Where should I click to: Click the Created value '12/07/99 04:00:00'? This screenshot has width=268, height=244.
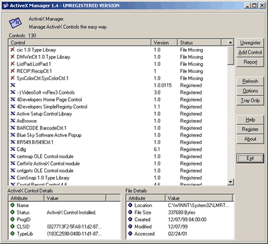(187, 219)
